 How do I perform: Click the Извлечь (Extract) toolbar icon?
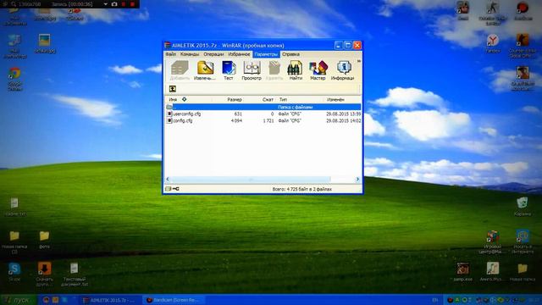pos(205,70)
